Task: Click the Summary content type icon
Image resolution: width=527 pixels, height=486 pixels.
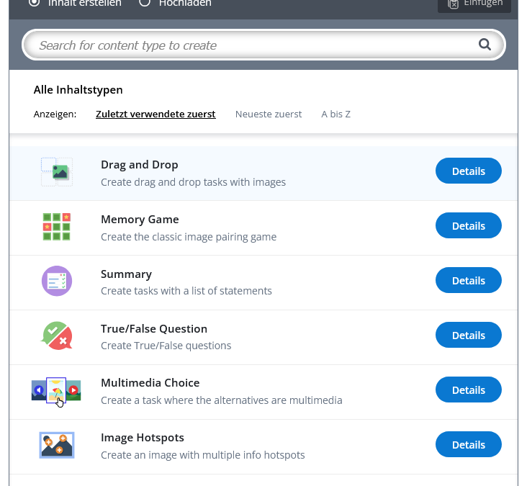Action: click(56, 281)
